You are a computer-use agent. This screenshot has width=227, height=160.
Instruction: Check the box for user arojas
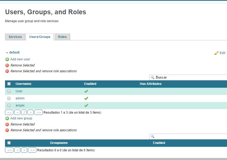coord(9,105)
